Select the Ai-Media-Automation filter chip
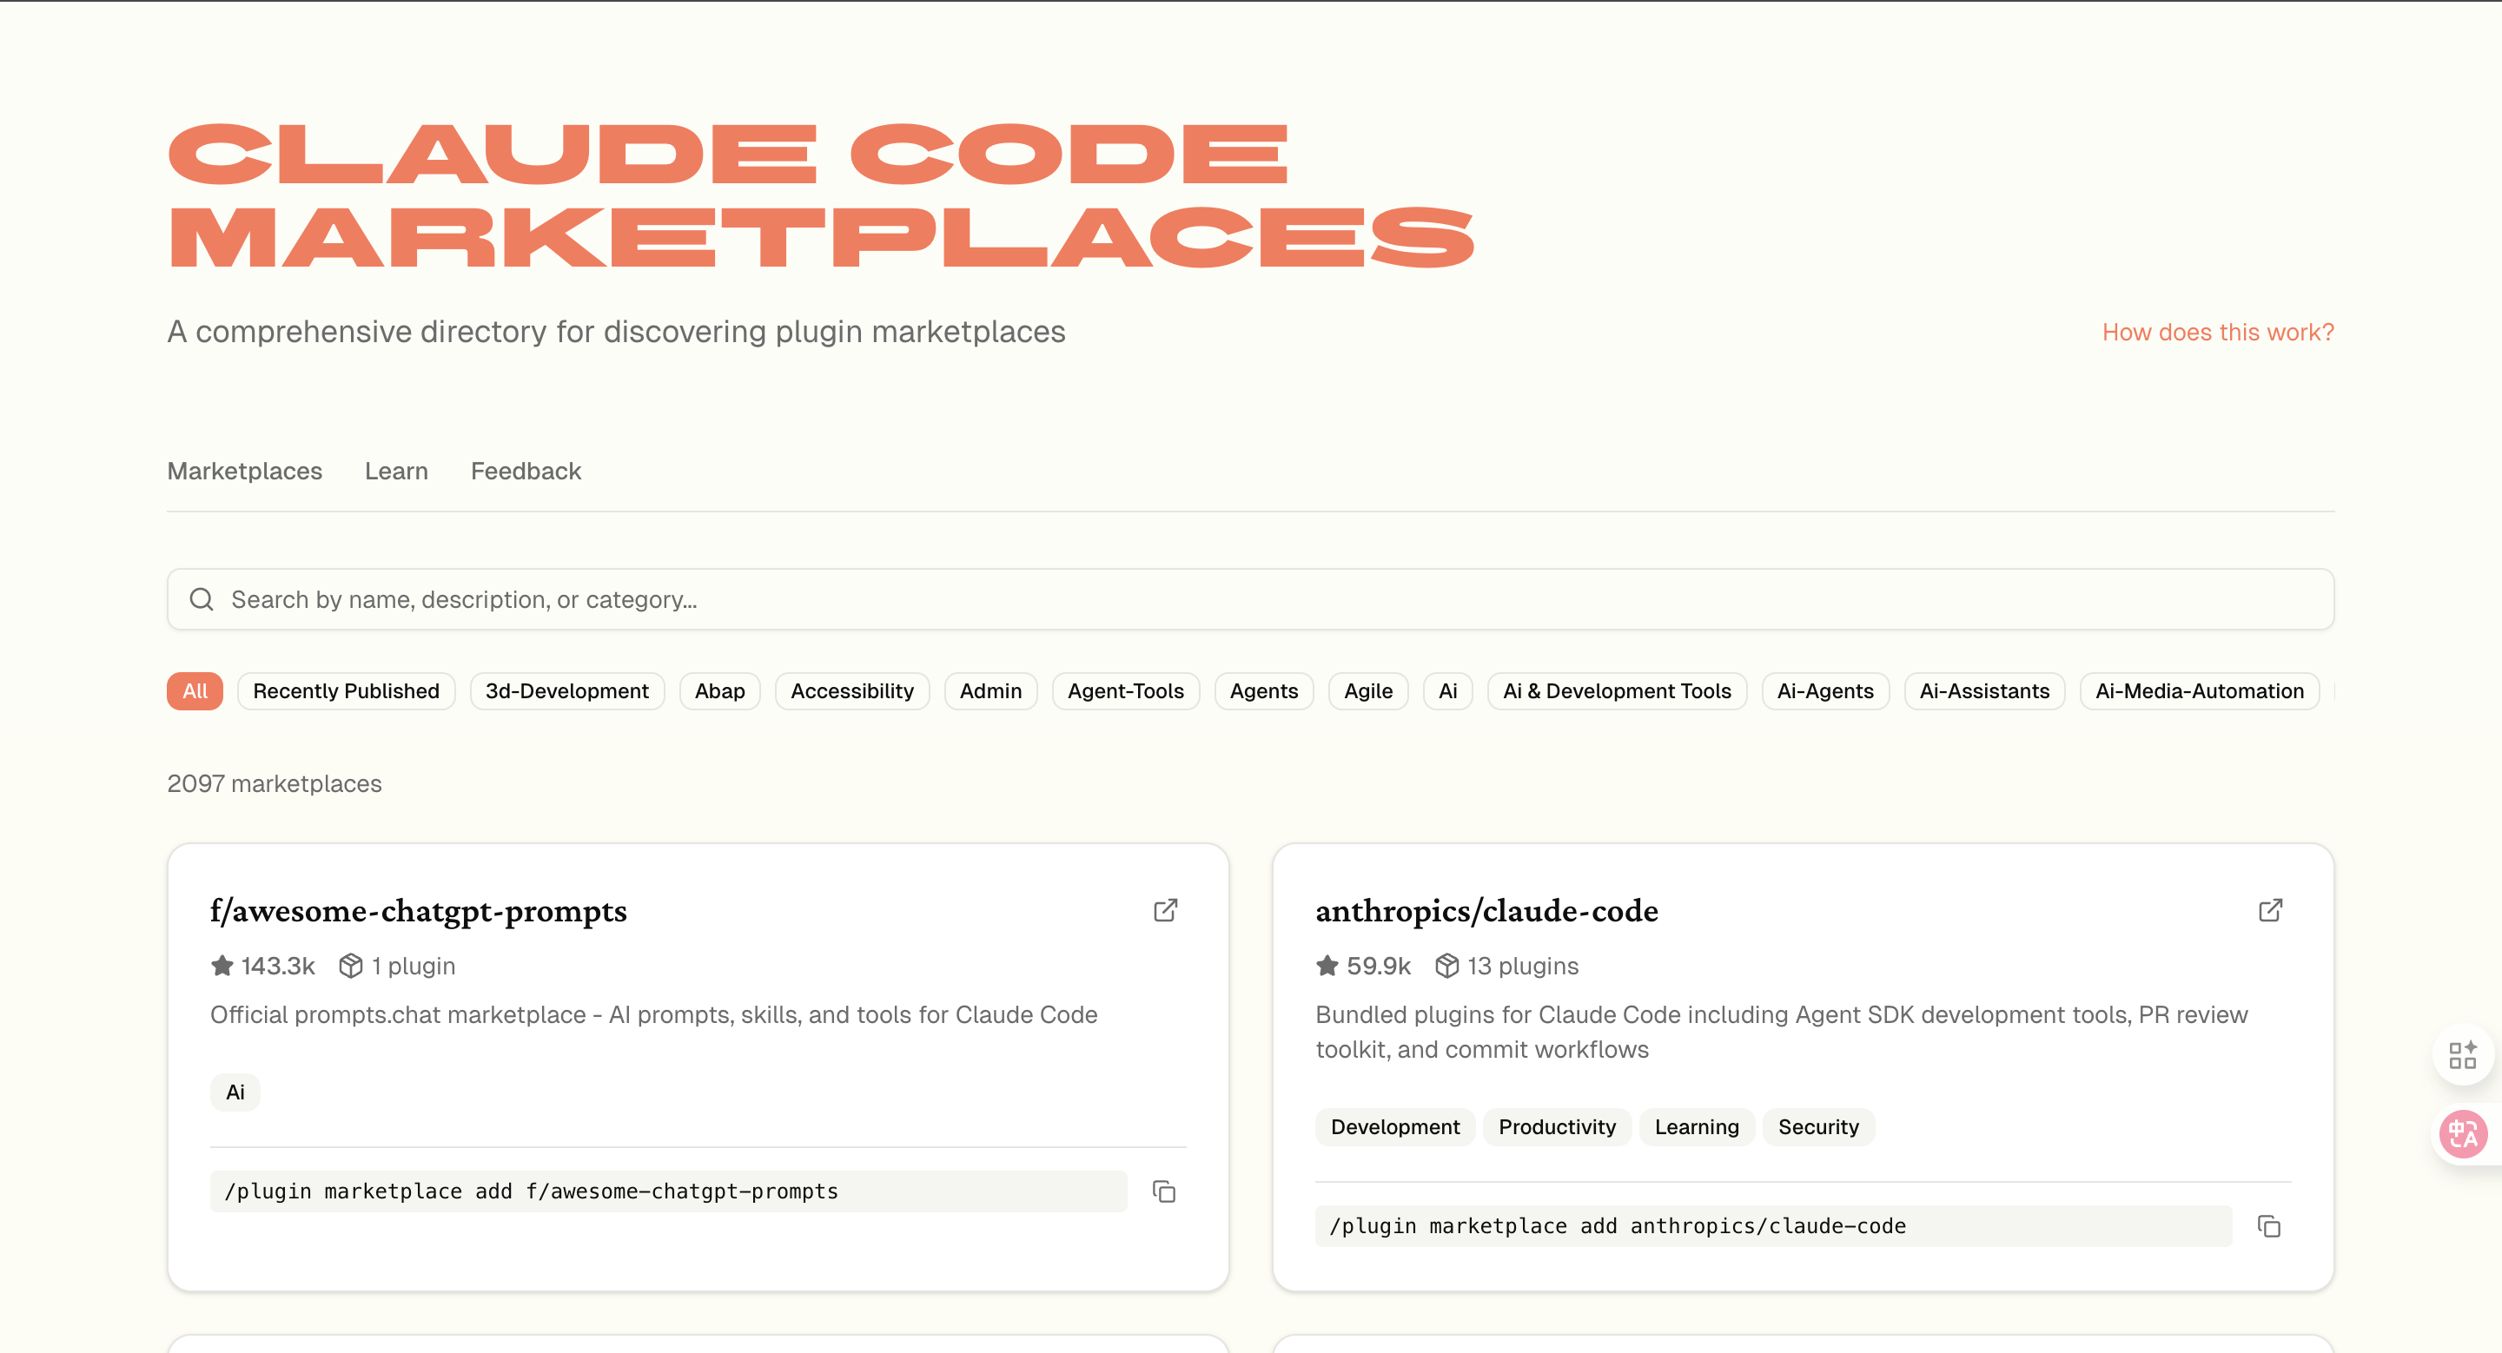Viewport: 2502px width, 1353px height. (2199, 691)
